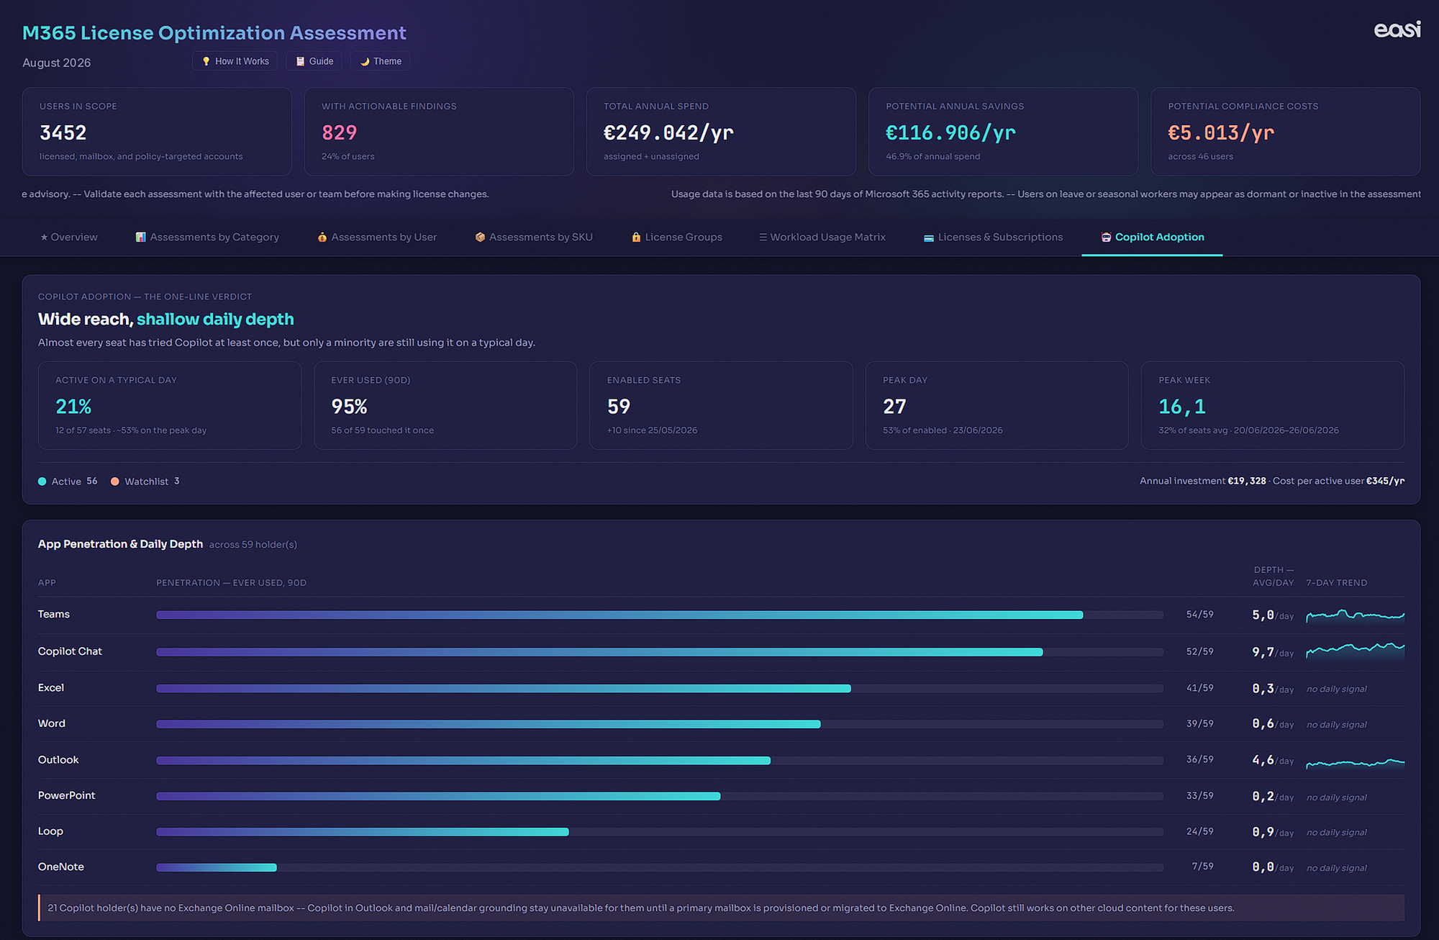1439x940 pixels.
Task: Click the Copilot Chat 7-day trend sparkline
Action: click(x=1356, y=651)
